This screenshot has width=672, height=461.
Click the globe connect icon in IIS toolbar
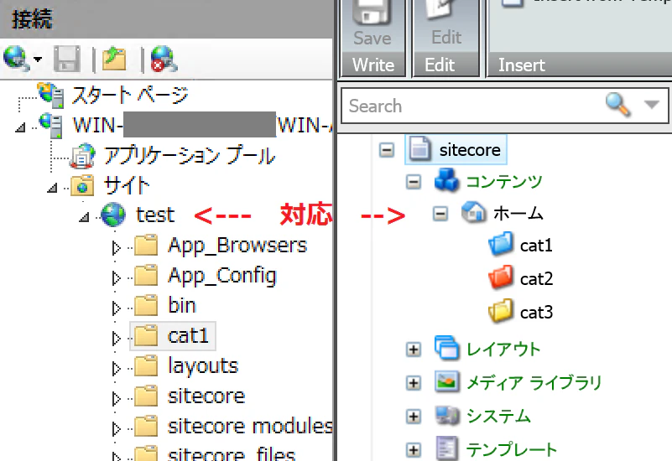tap(16, 58)
